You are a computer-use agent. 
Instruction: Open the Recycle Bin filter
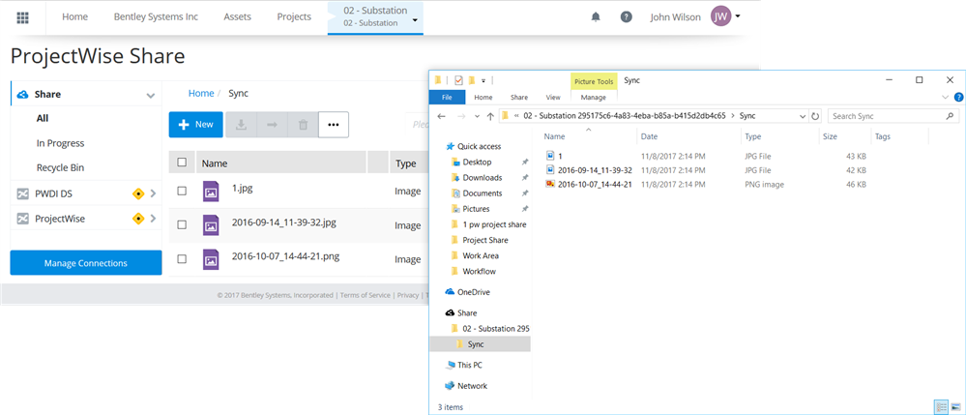tap(60, 167)
